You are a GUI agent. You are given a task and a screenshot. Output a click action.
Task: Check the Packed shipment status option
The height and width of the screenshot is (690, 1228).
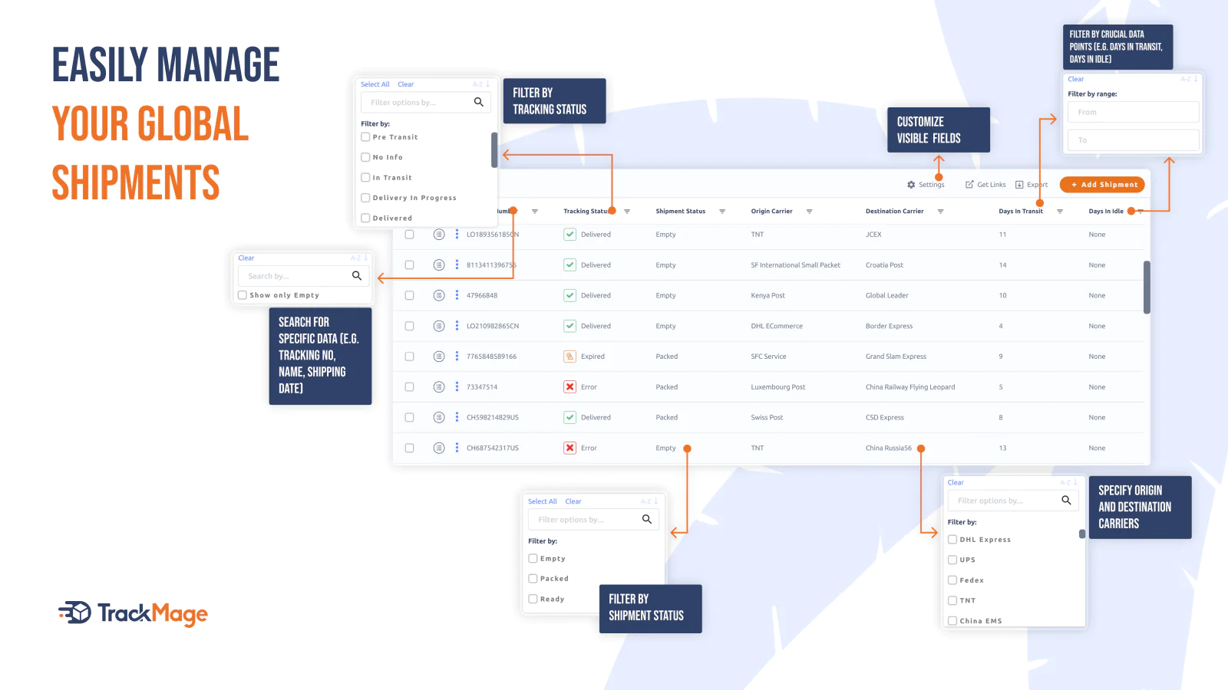click(533, 579)
